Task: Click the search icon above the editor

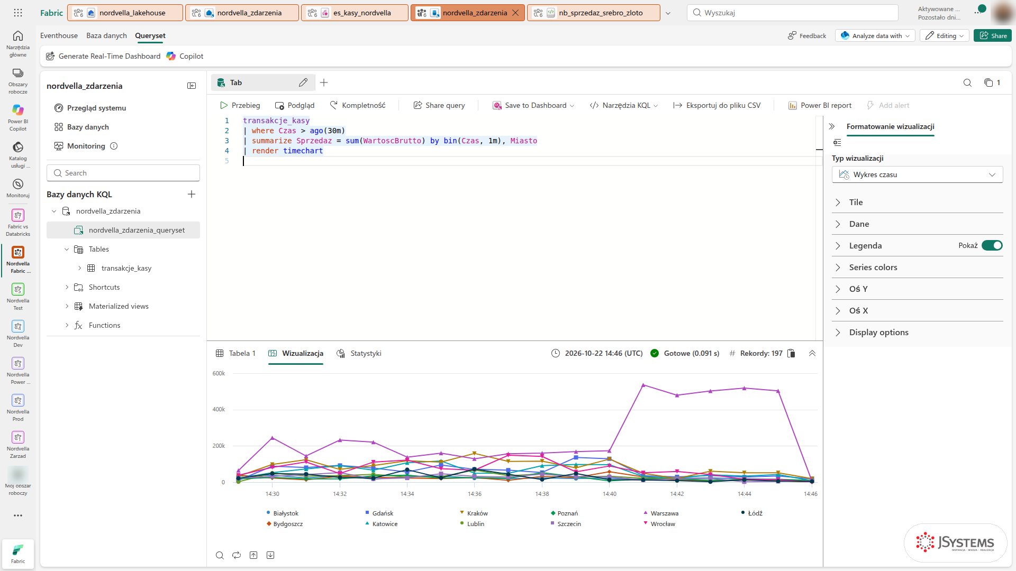Action: [x=967, y=82]
